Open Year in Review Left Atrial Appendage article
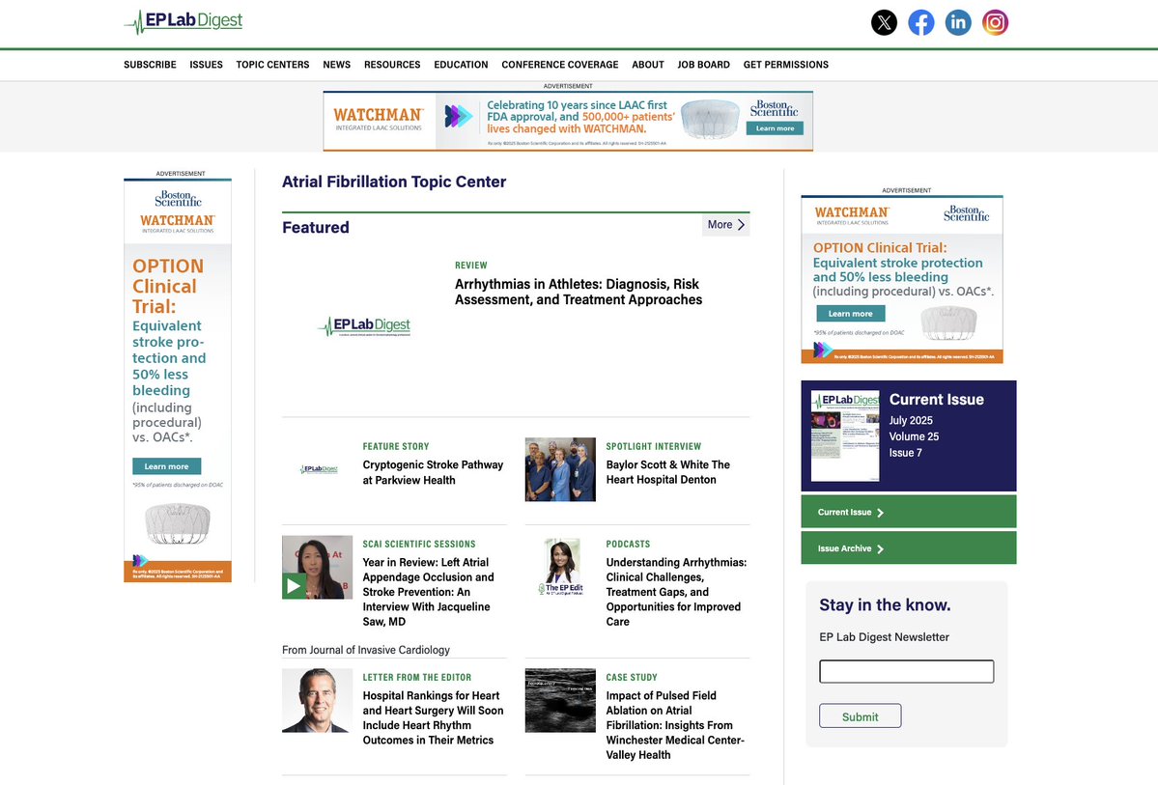This screenshot has width=1158, height=785. point(429,592)
